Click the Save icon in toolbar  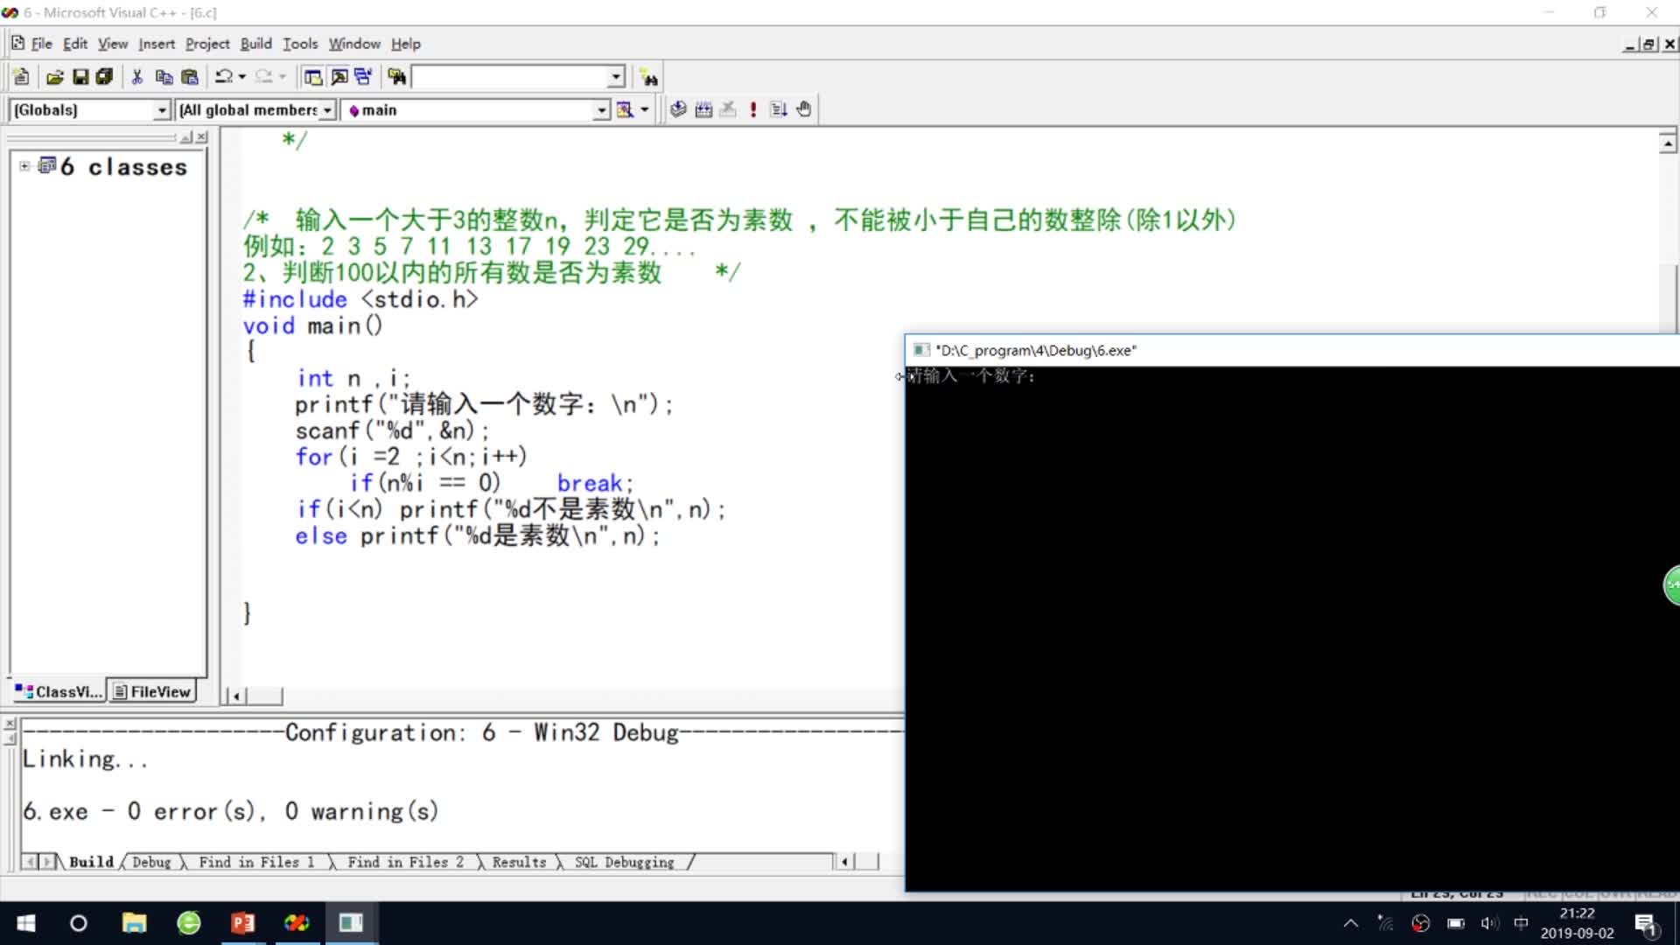click(80, 78)
